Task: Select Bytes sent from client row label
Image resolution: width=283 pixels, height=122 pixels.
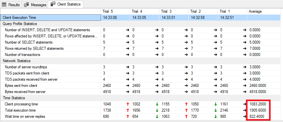Action: pos(21,86)
